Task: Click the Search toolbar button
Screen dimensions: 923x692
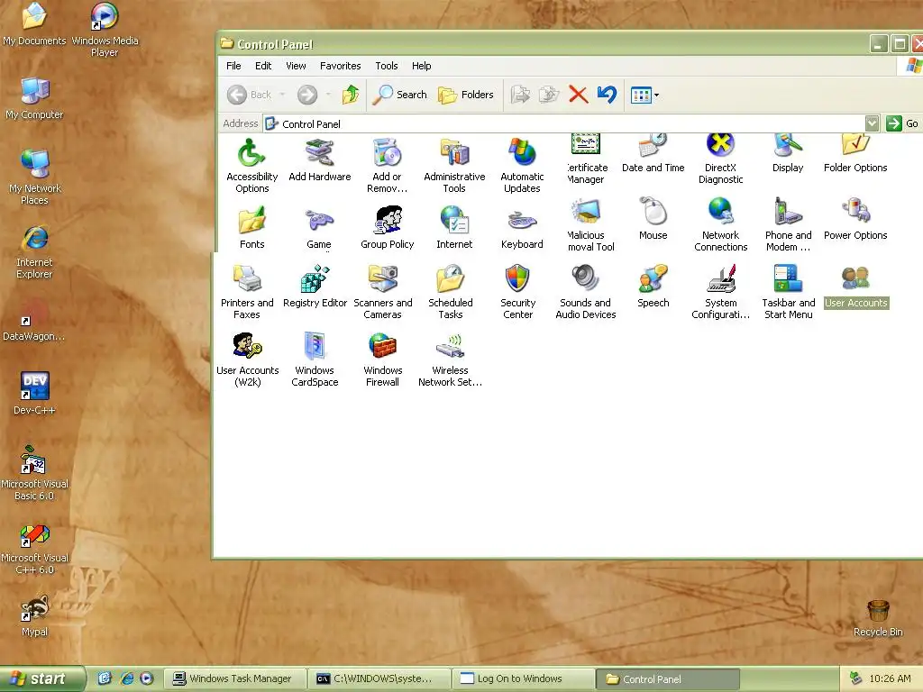Action: [x=400, y=94]
